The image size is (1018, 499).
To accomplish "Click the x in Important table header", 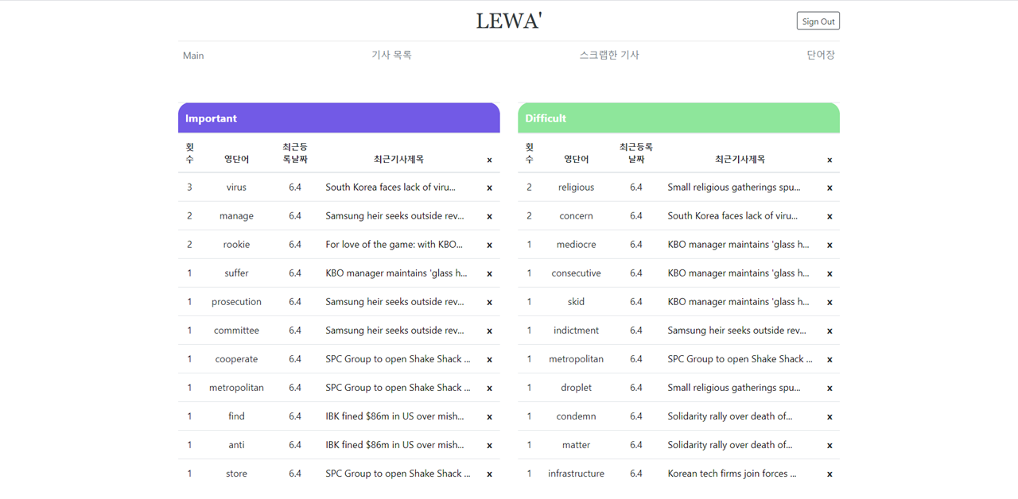I will (x=489, y=159).
